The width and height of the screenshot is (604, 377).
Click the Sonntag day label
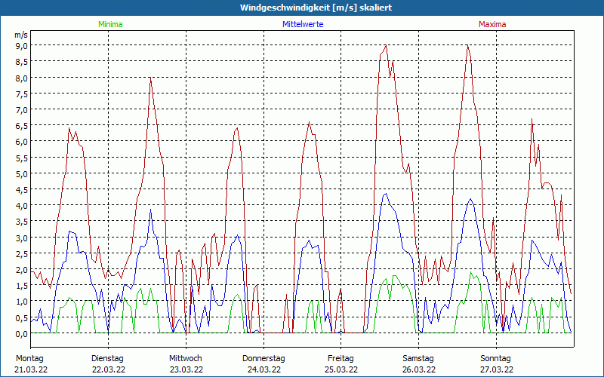click(495, 359)
